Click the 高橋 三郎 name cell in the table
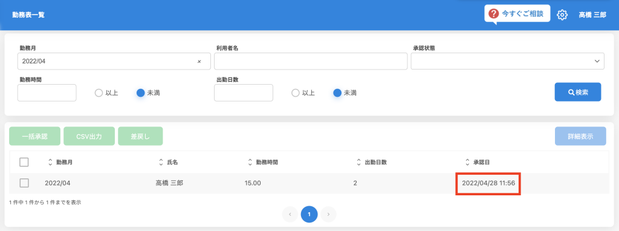Screen dimensions: 619x231 coord(169,183)
